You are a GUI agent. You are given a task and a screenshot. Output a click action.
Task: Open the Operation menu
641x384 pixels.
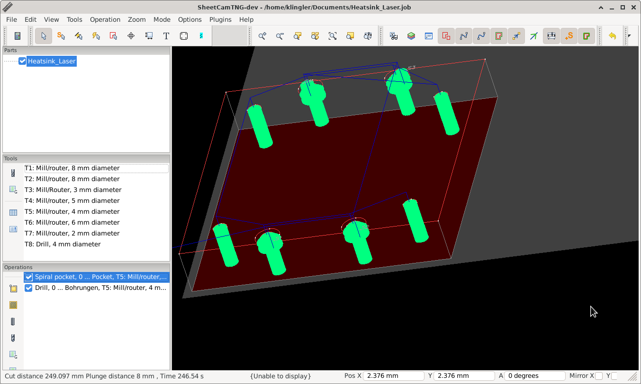[x=105, y=19]
